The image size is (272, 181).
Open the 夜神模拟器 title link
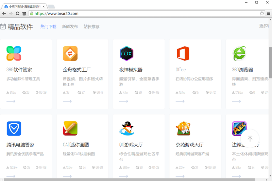click(x=131, y=70)
